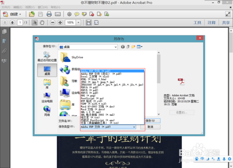This screenshot has width=233, height=168.
Task: Go to next page arrow
Action: coord(12,23)
